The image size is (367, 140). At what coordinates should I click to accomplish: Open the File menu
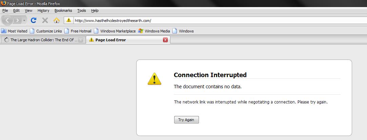[x=5, y=10]
